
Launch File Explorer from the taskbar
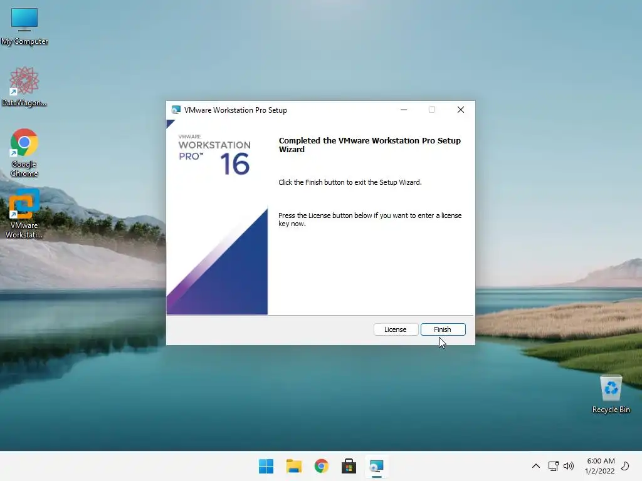point(294,466)
